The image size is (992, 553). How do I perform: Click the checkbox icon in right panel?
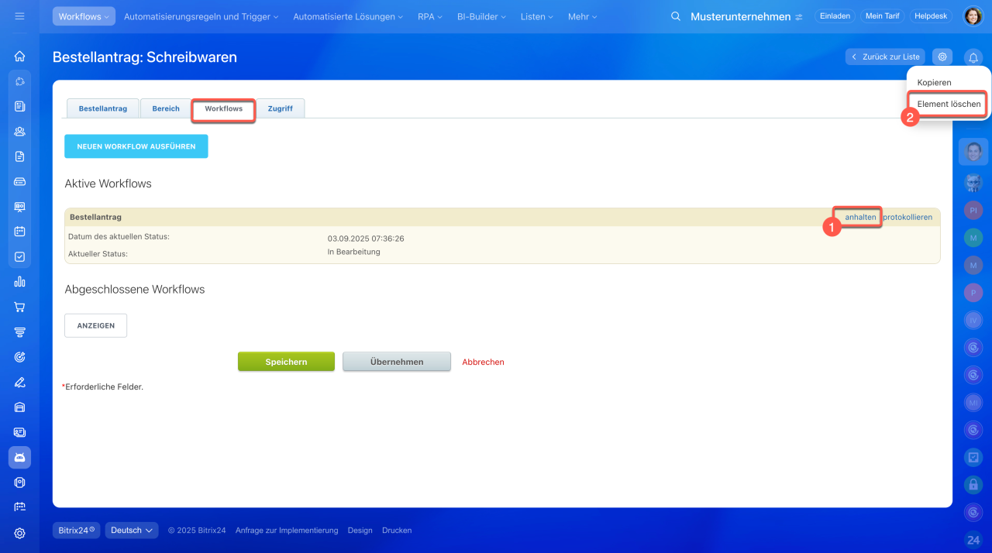click(973, 457)
